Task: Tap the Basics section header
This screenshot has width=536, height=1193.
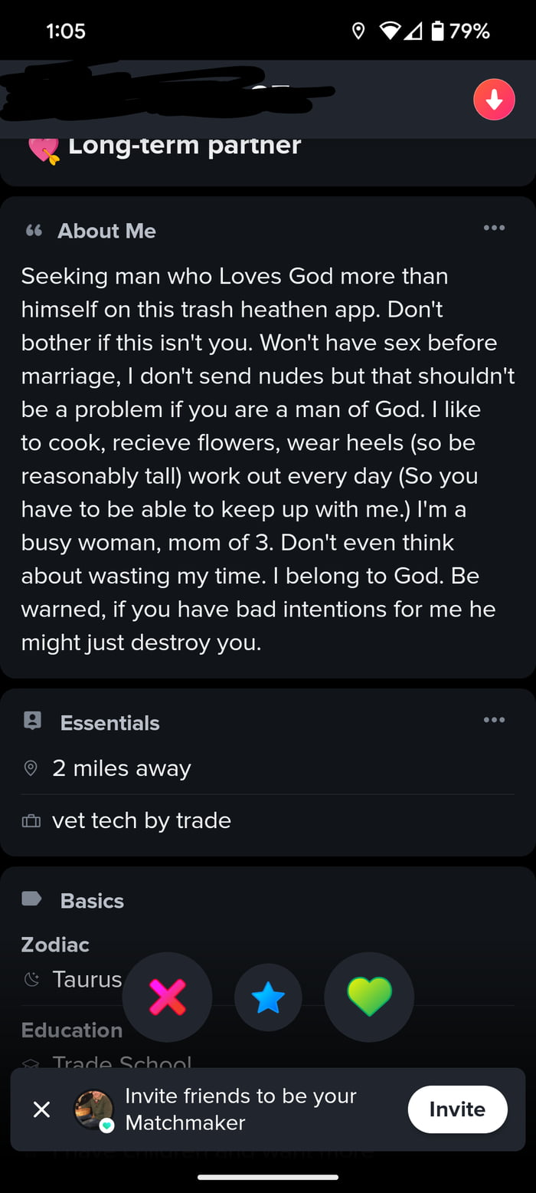Action: click(92, 901)
